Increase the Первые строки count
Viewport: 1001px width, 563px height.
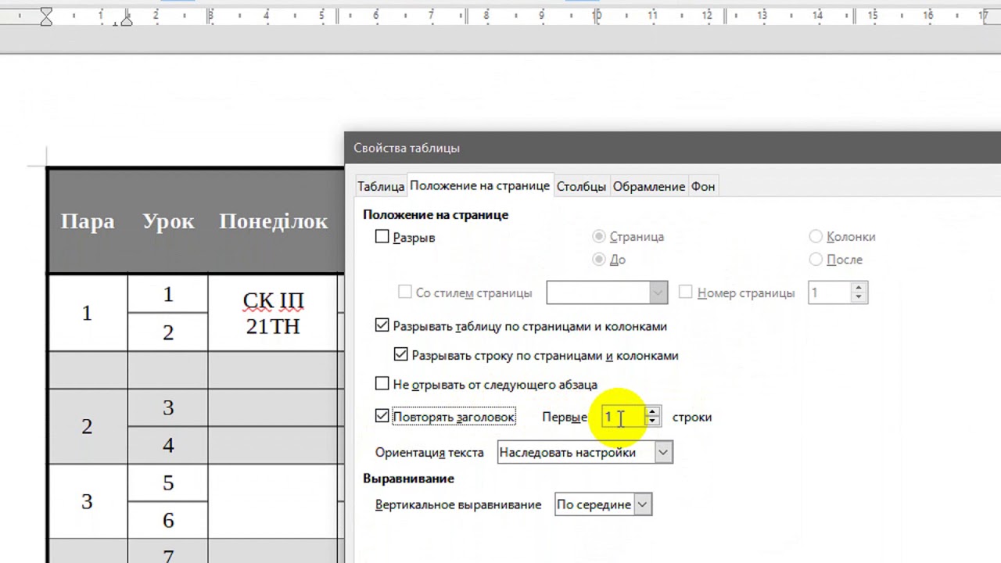(652, 411)
